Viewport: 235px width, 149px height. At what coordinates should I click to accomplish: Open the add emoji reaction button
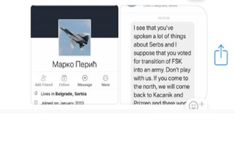coord(196,105)
